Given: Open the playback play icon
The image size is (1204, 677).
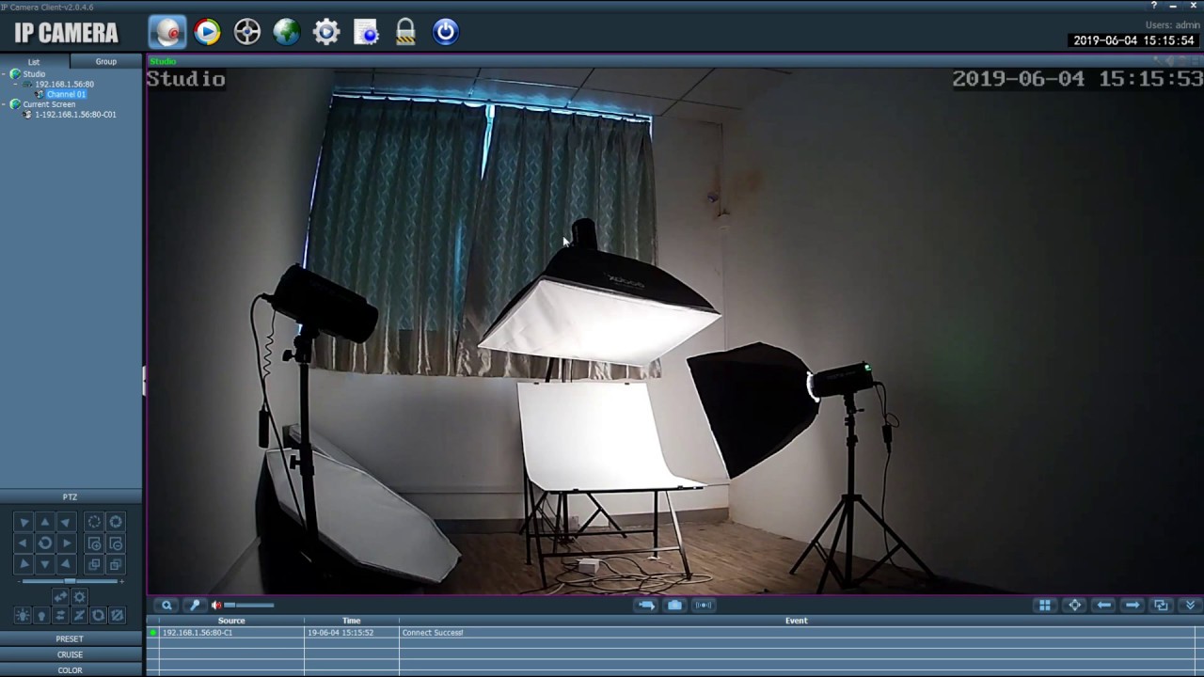Looking at the screenshot, I should tap(207, 32).
